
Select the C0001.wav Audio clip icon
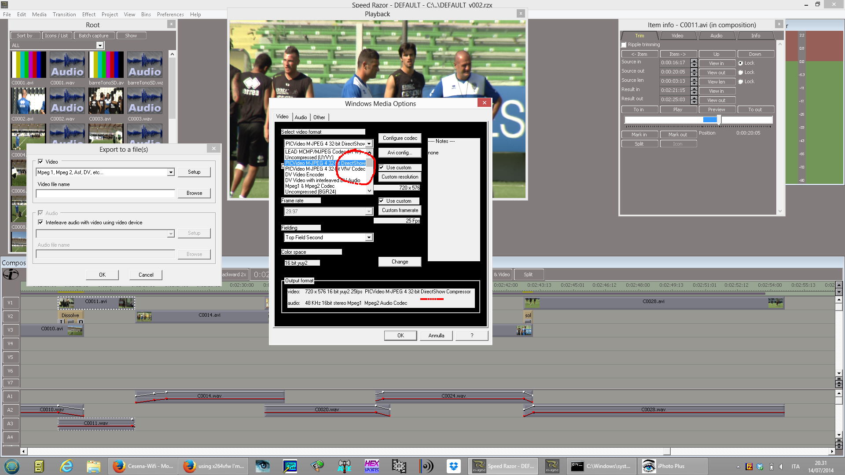click(67, 65)
